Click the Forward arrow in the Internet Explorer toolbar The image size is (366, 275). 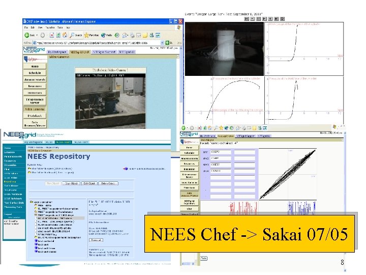43,35
